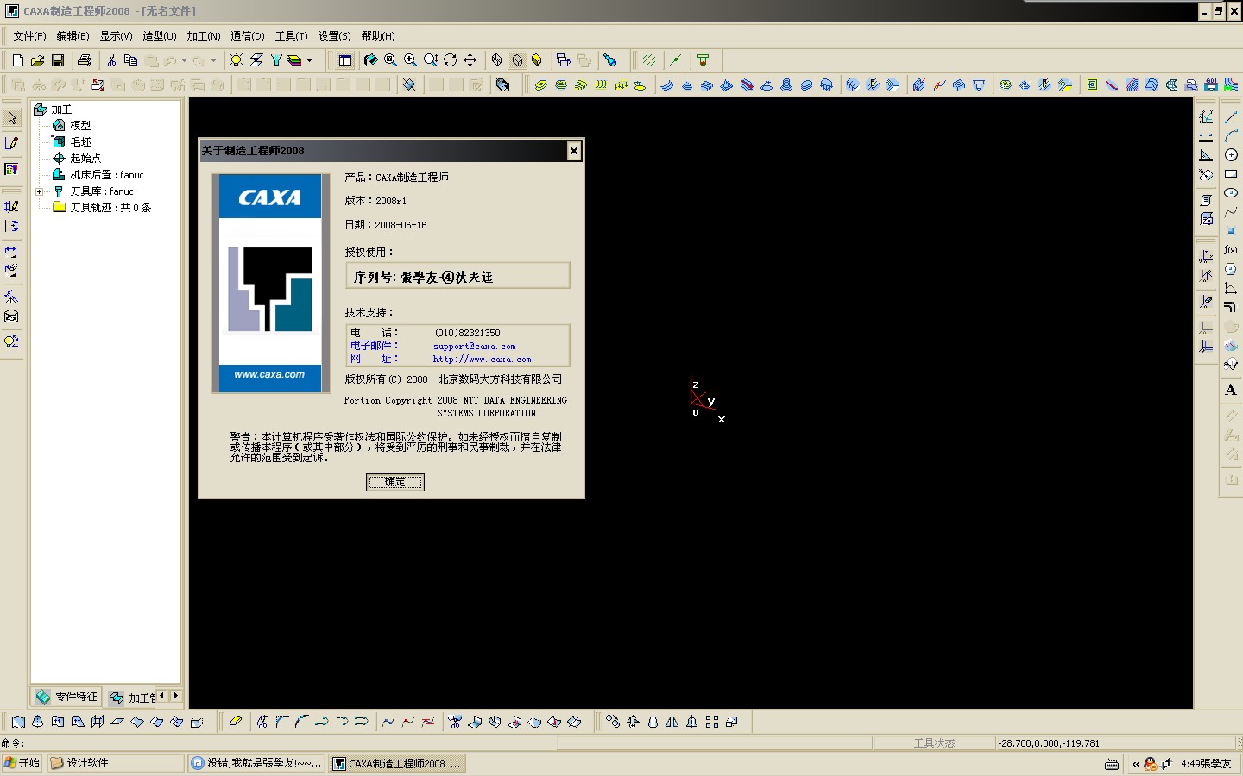The width and height of the screenshot is (1243, 776).
Task: Open the 造型(U) menu
Action: click(159, 36)
